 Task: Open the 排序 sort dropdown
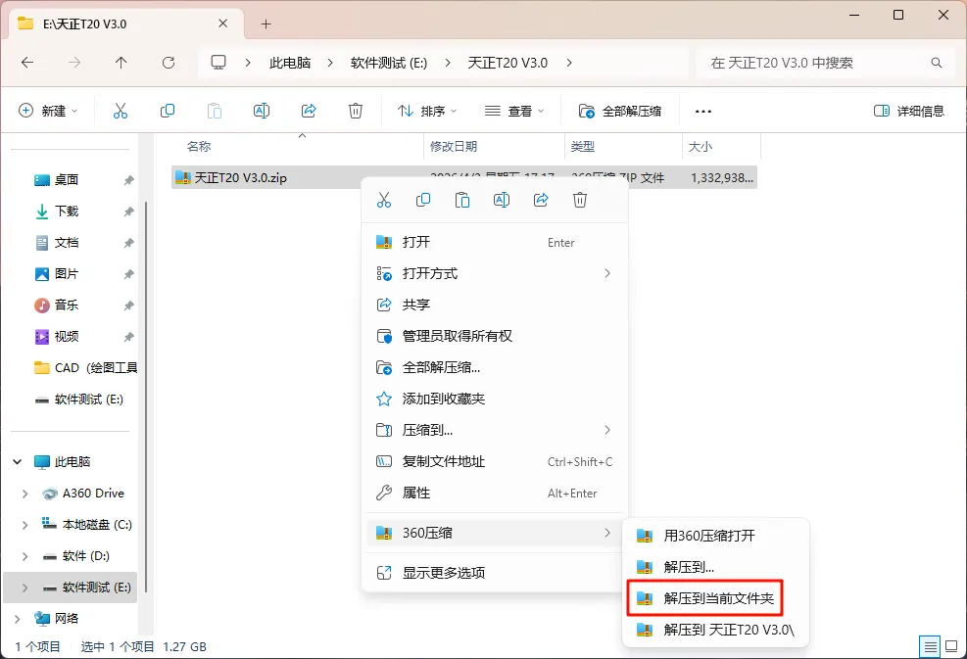tap(427, 111)
